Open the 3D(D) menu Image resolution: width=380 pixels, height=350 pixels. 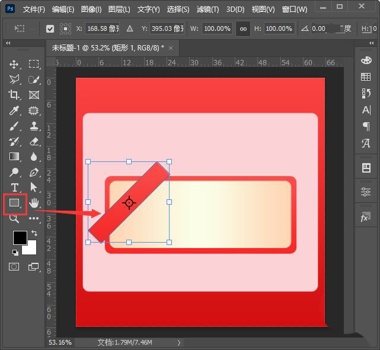tap(235, 9)
